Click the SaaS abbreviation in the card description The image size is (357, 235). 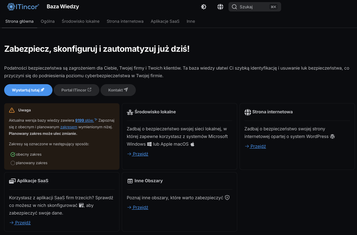pos(59,198)
